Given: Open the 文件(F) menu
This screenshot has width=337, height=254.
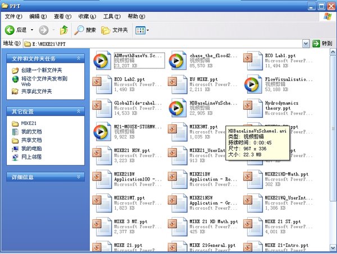Looking at the screenshot, I should [x=13, y=17].
